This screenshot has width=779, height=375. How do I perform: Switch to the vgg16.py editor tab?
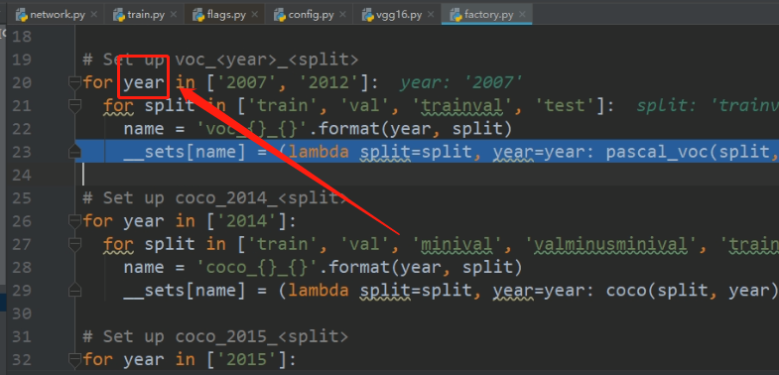[x=398, y=15]
